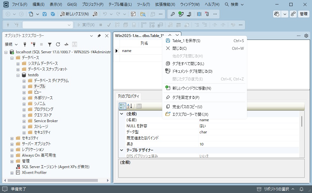Disconnect the current server in Object Explorer
The image size is (312, 193).
point(33,44)
